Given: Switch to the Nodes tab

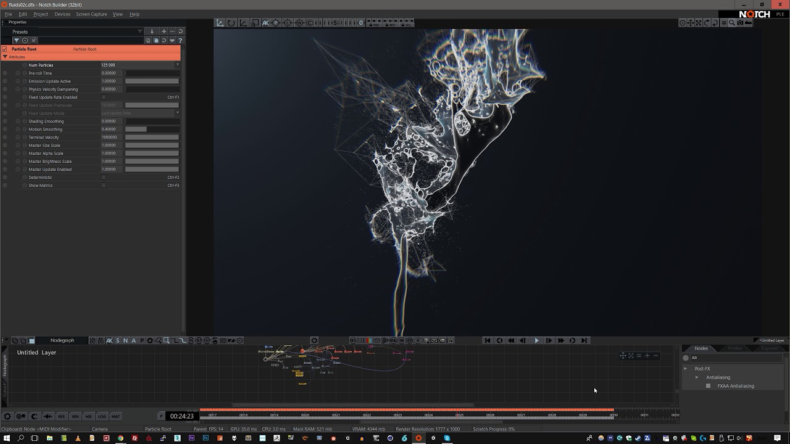Looking at the screenshot, I should tap(701, 348).
